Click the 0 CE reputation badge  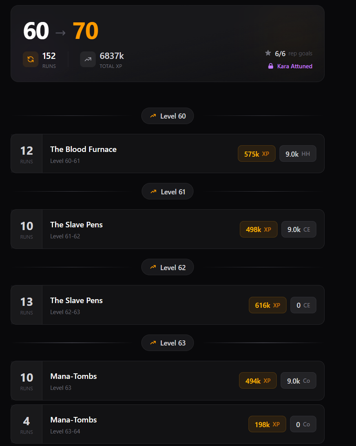(303, 305)
